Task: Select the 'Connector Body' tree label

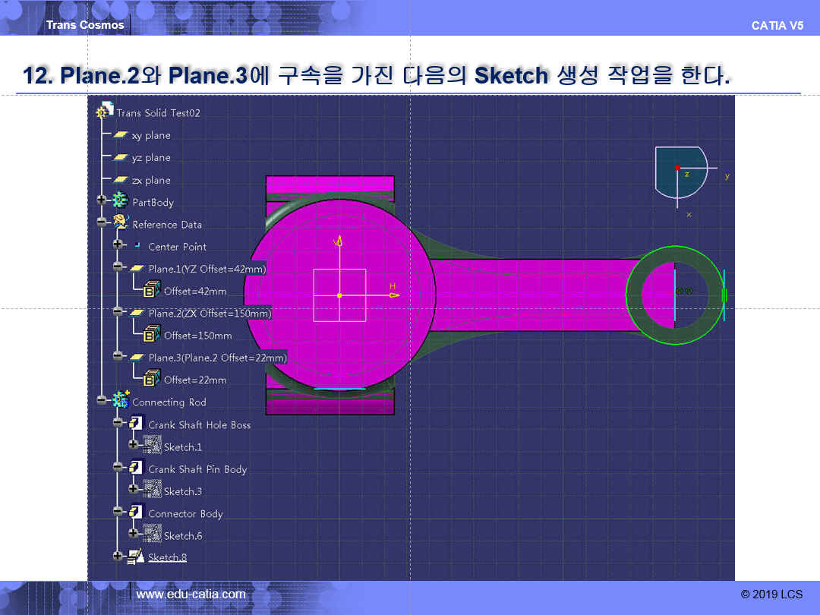Action: pyautogui.click(x=185, y=514)
